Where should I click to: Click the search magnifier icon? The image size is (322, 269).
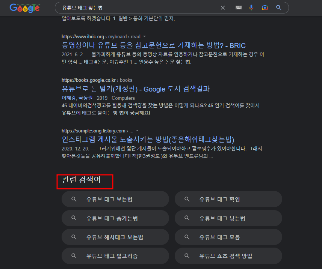(x=278, y=8)
